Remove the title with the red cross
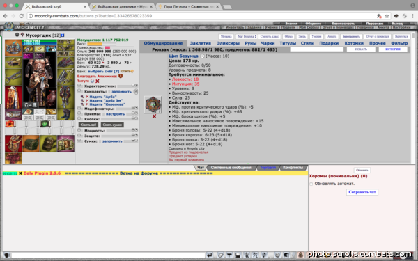The image size is (418, 261). pyautogui.click(x=98, y=81)
